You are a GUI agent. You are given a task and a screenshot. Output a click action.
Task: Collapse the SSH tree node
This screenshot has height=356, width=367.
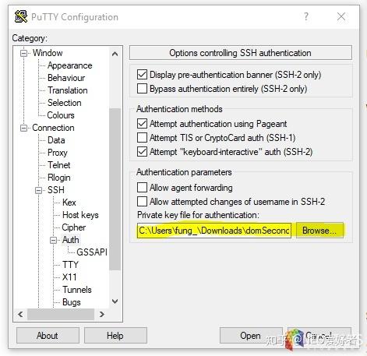point(38,190)
